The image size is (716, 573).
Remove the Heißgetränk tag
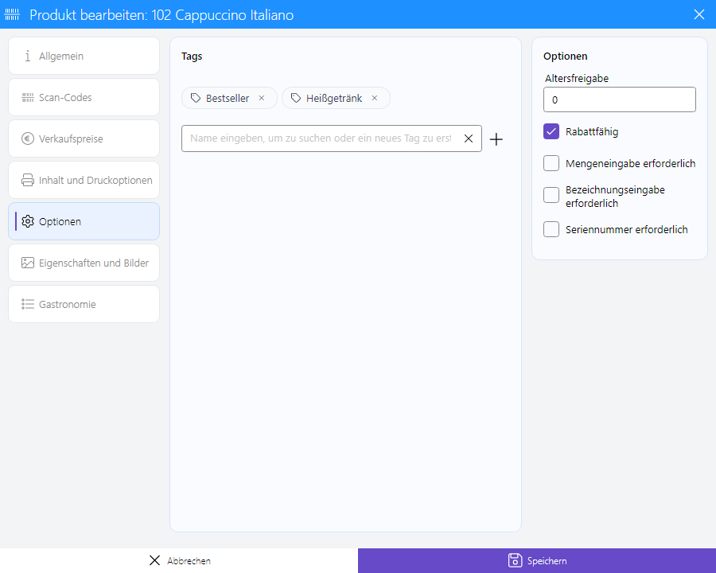[x=375, y=98]
